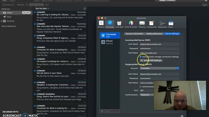Image resolution: width=209 pixels, height=117 pixels.
Task: Open LinkedIn email about US Inspect
Action: tap(60, 63)
